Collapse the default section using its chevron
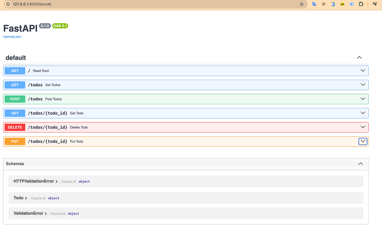 point(359,58)
